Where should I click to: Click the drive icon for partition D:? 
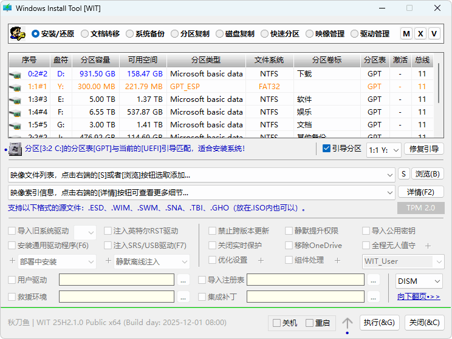pos(15,75)
